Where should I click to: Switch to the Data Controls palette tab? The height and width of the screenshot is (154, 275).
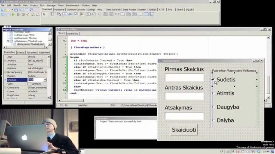pyautogui.click(x=113, y=9)
